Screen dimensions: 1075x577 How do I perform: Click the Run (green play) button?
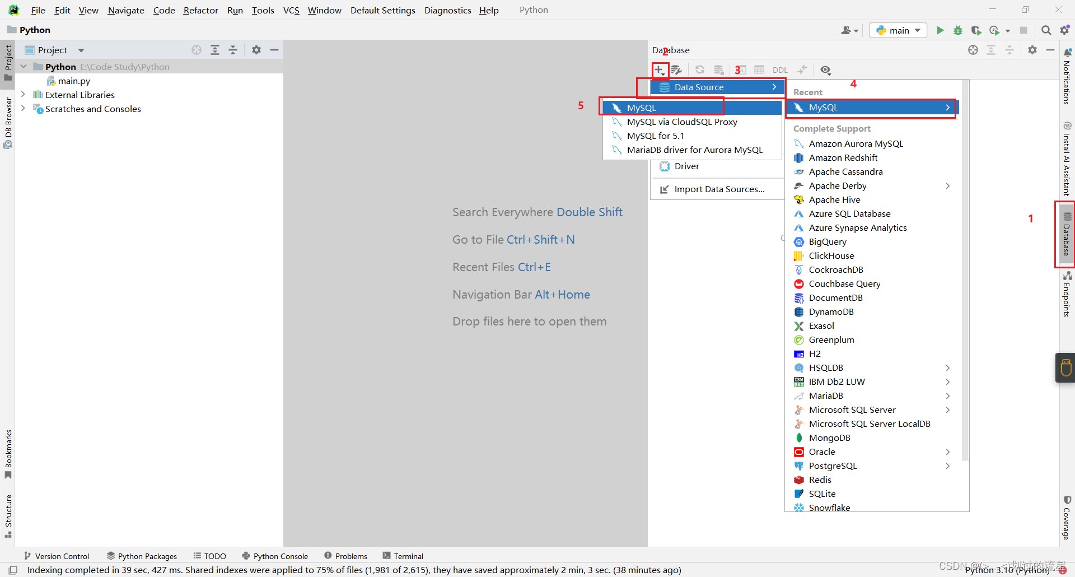tap(940, 30)
